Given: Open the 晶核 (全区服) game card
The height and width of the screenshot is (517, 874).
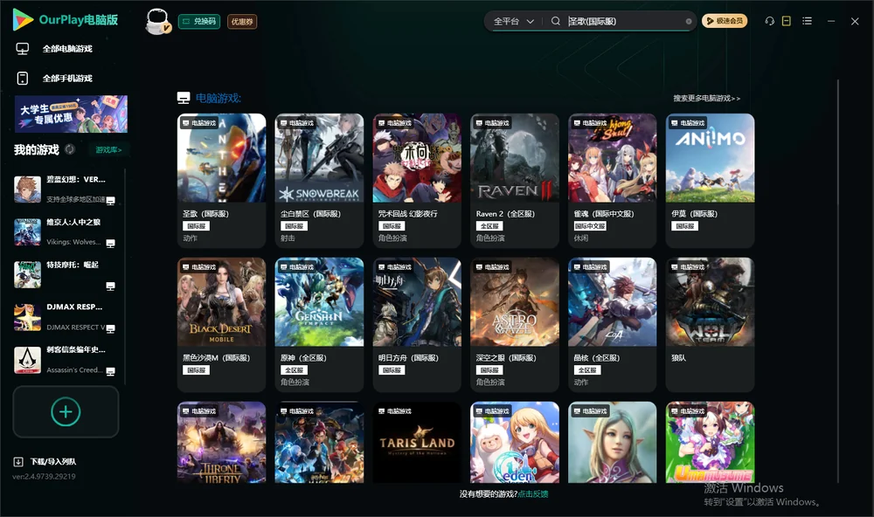Looking at the screenshot, I should 612,325.
